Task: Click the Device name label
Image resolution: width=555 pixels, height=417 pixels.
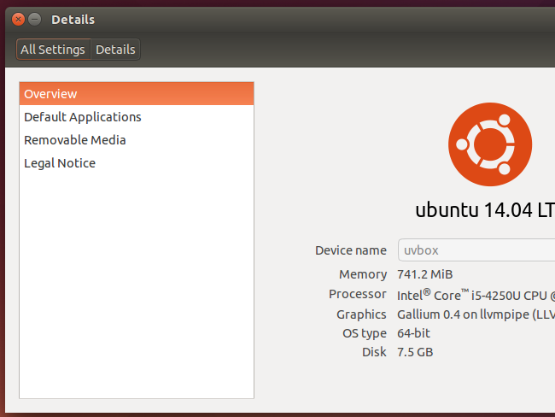Action: point(351,250)
